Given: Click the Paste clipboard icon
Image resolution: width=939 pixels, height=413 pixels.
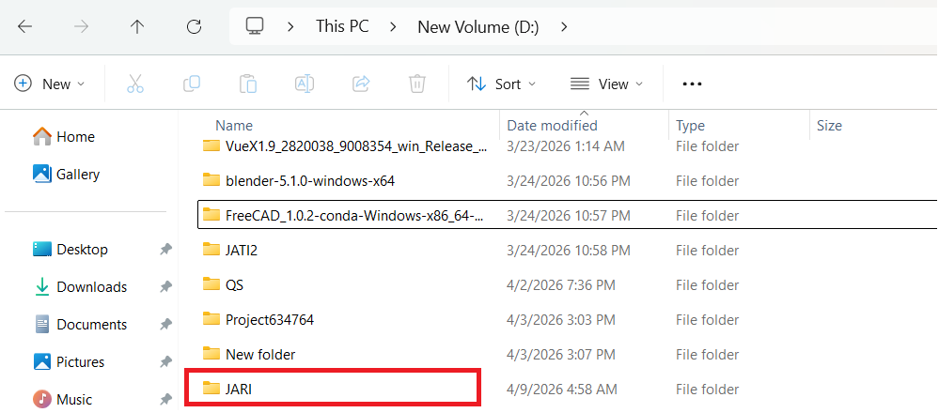Looking at the screenshot, I should tap(248, 84).
